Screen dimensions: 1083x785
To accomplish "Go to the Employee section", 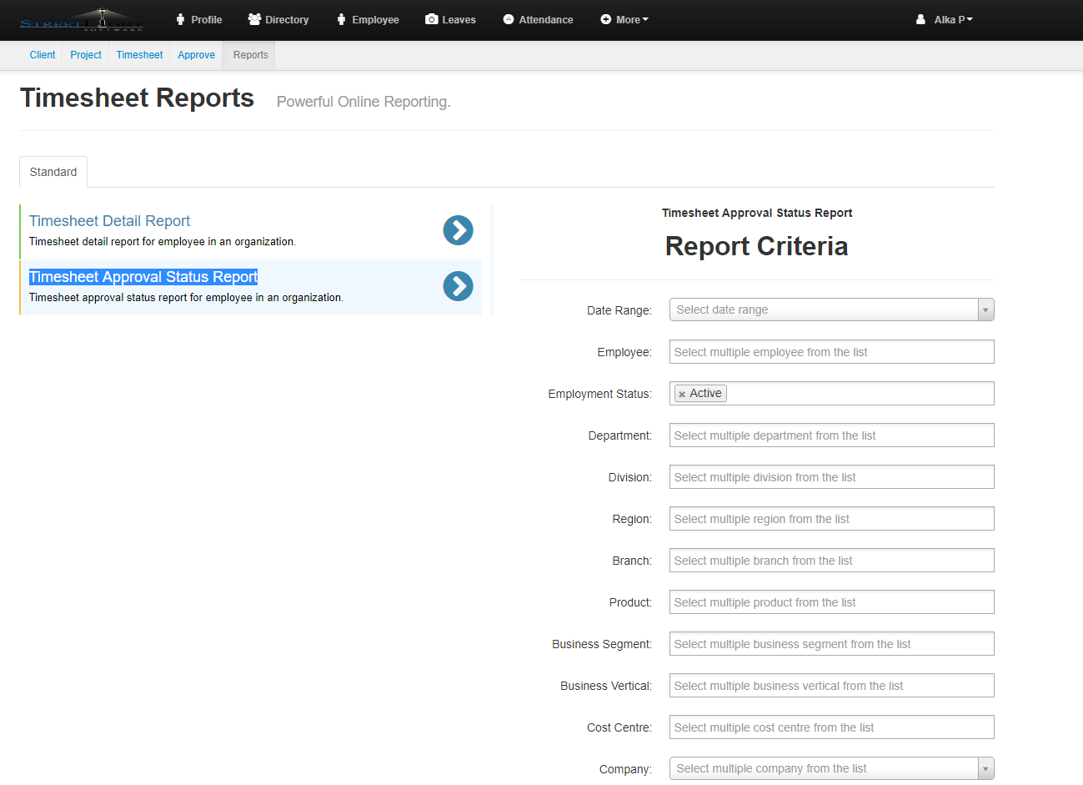I will 368,20.
